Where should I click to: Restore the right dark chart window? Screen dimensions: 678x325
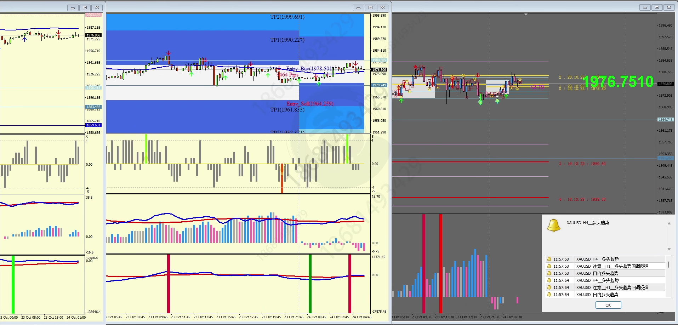click(x=657, y=7)
